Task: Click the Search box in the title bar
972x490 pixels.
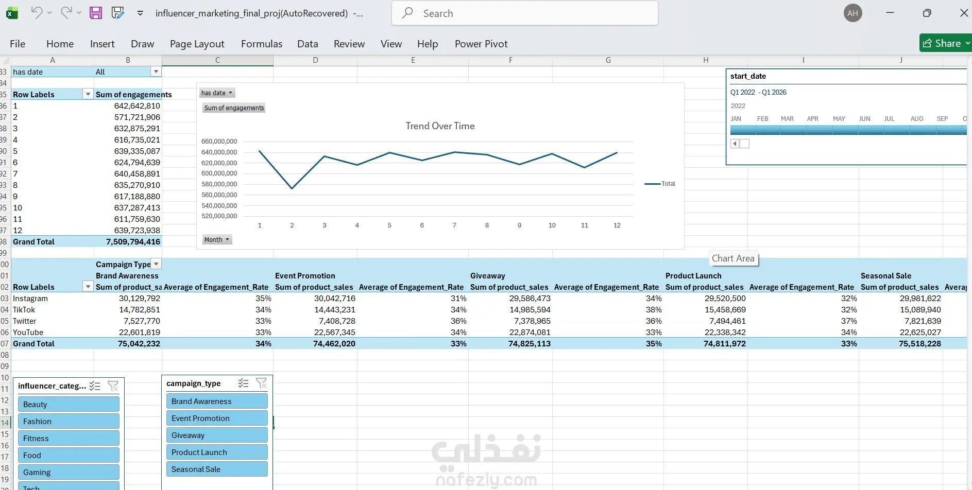Action: click(x=525, y=13)
